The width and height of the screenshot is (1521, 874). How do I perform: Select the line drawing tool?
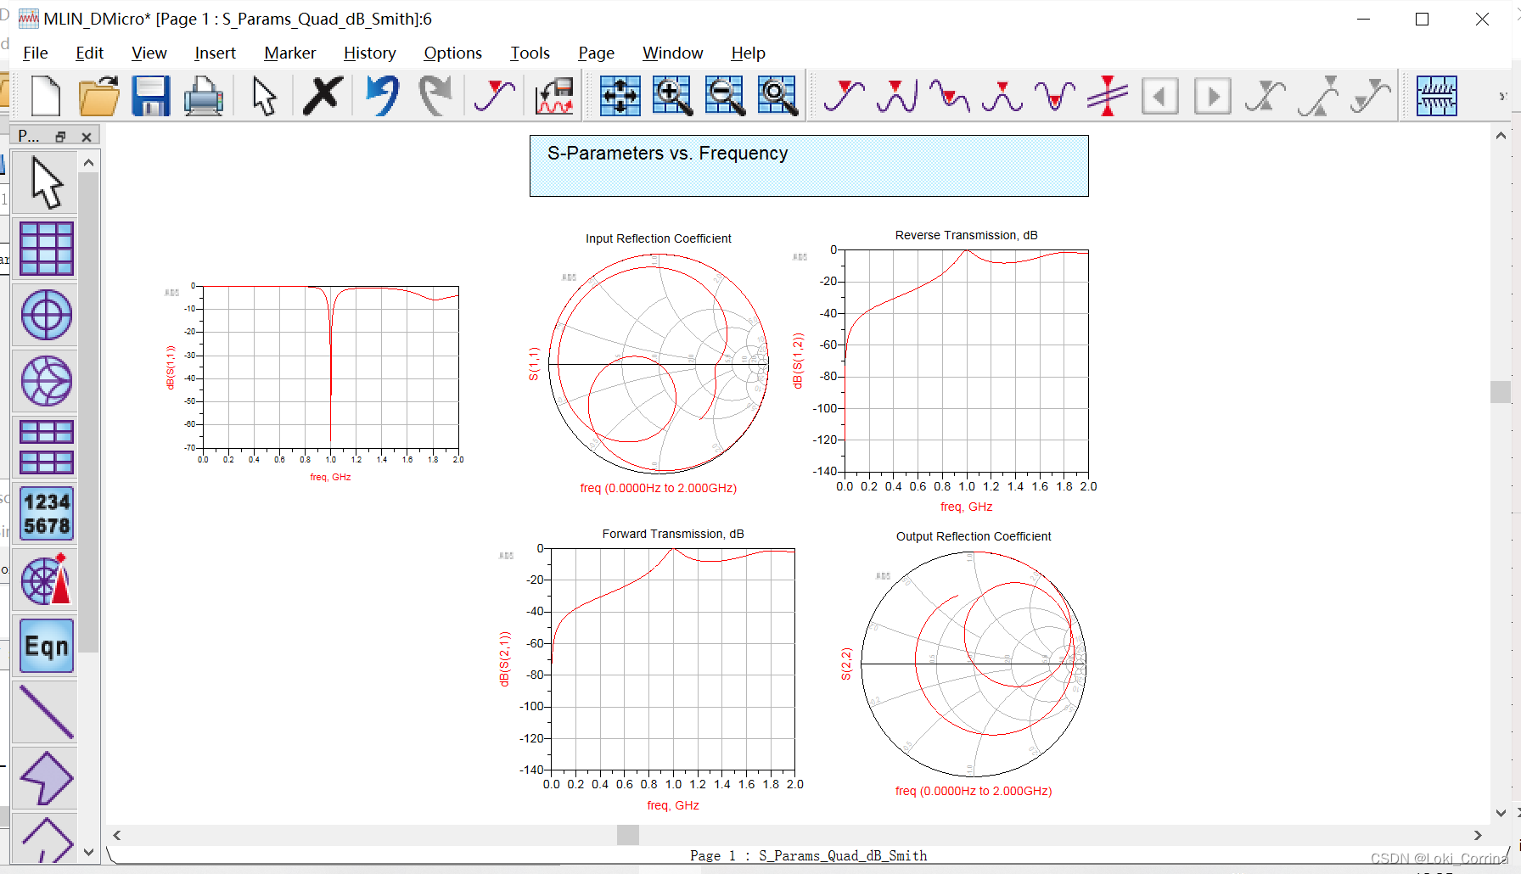coord(47,712)
